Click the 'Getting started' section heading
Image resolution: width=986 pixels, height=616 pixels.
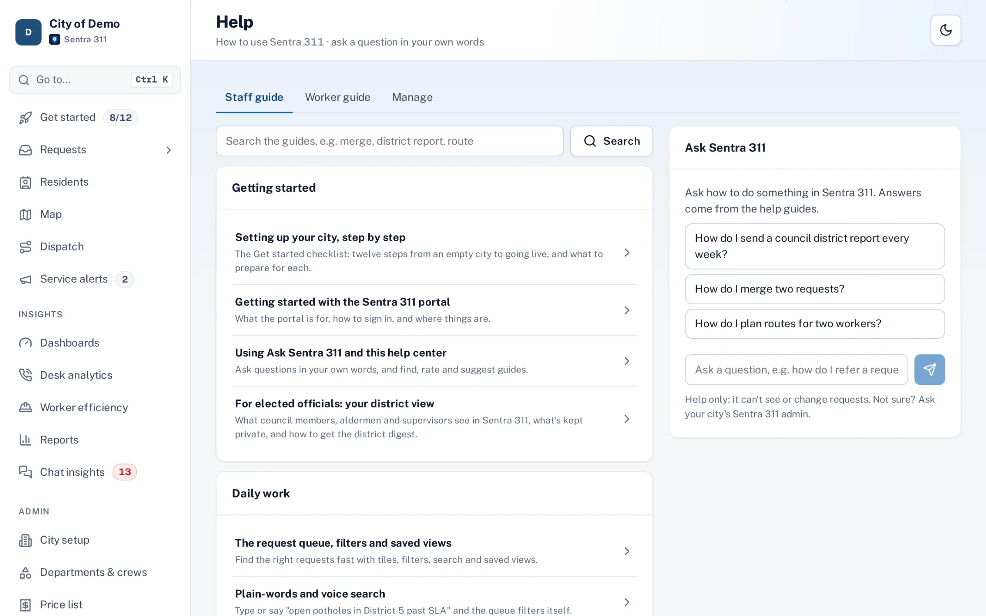274,188
